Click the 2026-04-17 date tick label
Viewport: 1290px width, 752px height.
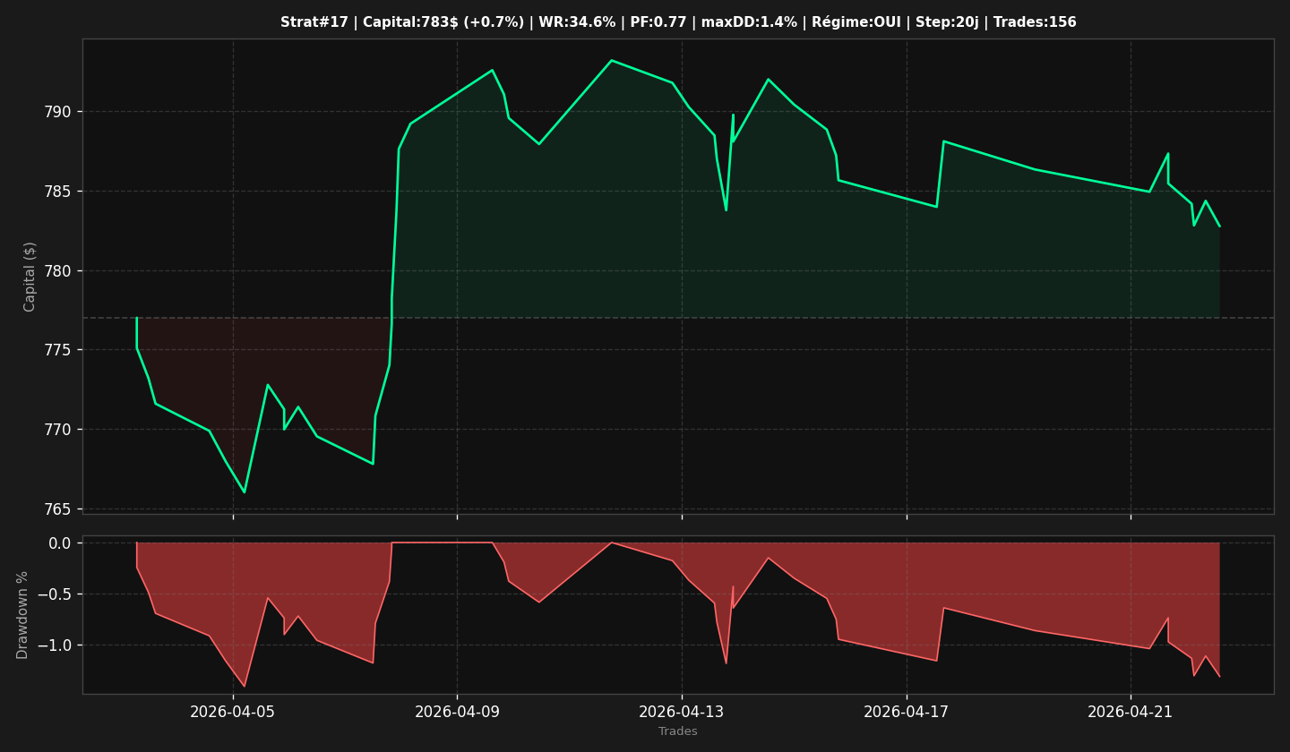coord(906,712)
